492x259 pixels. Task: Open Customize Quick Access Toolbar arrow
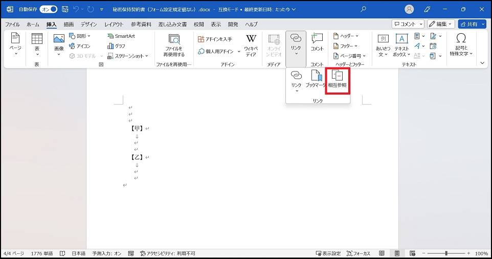point(102,9)
